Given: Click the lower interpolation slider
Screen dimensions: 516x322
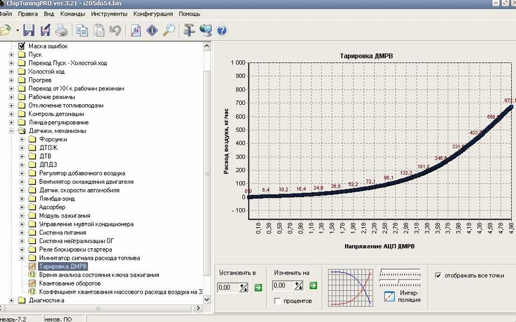Looking at the screenshot, I should click(x=400, y=282).
